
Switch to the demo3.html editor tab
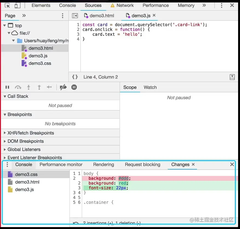tap(99, 16)
